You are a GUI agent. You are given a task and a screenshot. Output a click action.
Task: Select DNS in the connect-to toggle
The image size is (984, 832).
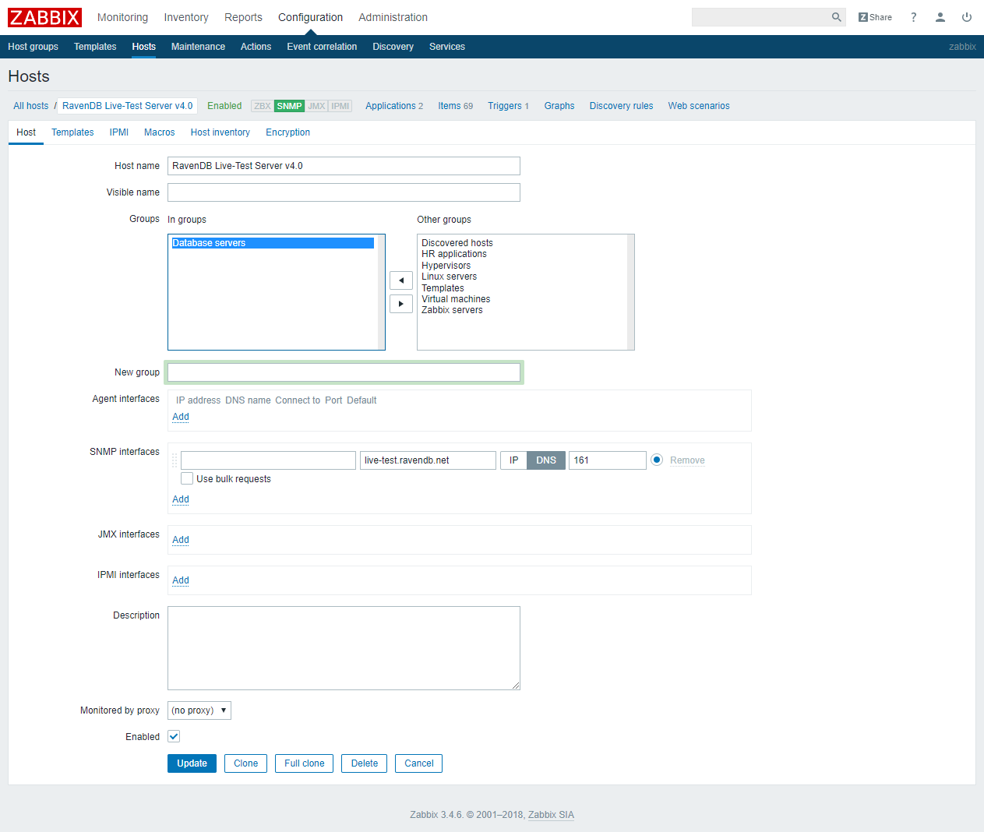click(x=546, y=460)
